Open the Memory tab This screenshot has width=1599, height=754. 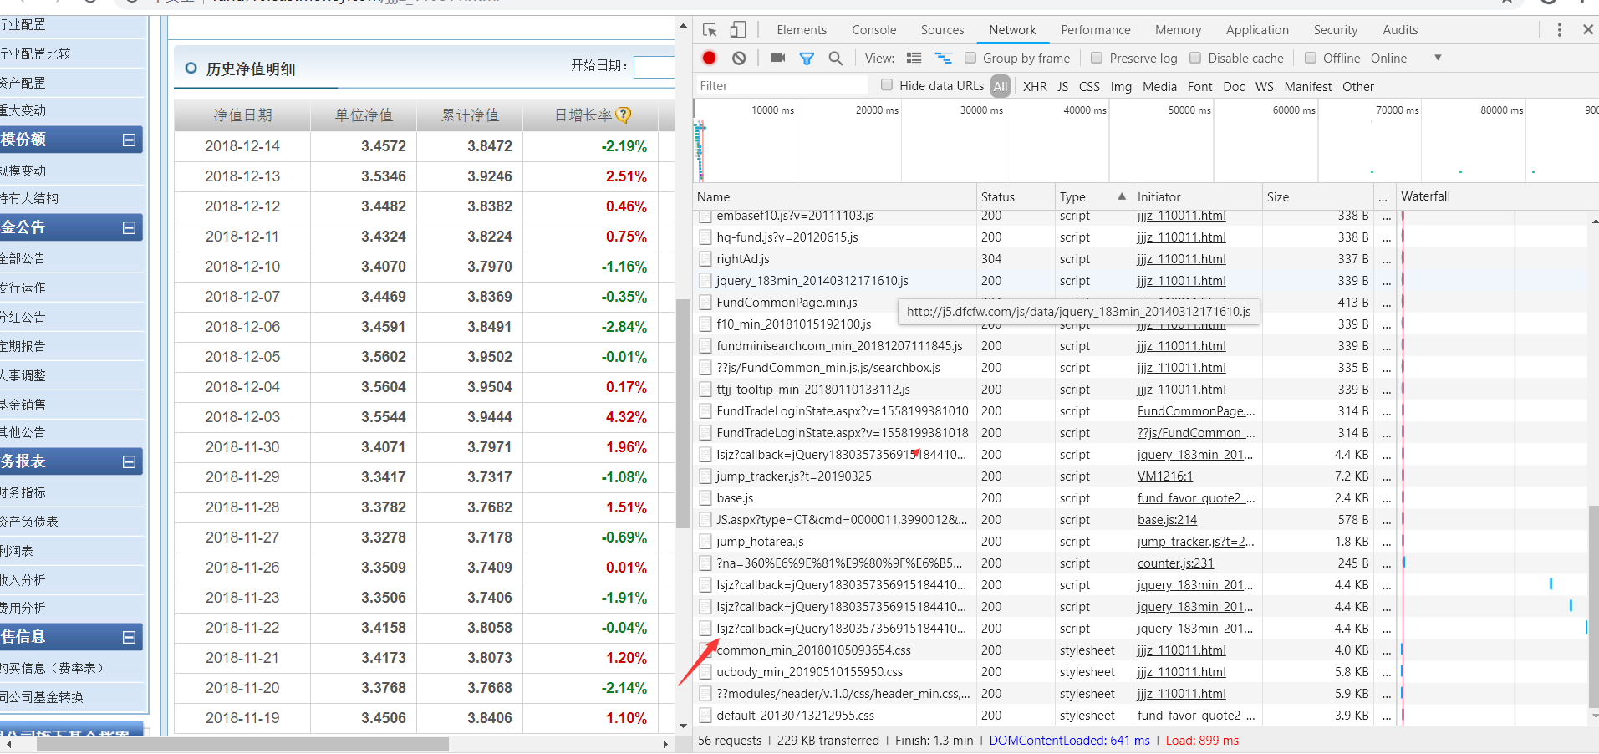(1179, 30)
